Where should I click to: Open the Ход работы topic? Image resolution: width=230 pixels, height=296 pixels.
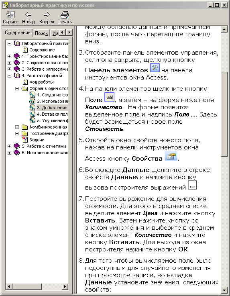(41, 82)
